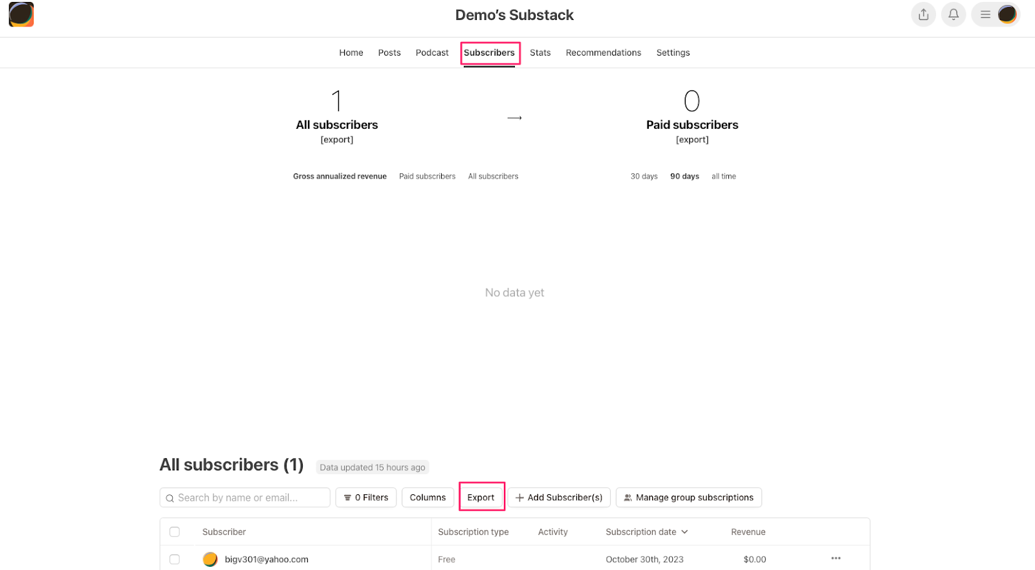The width and height of the screenshot is (1035, 570).
Task: Go to the Settings tab
Action: (673, 52)
